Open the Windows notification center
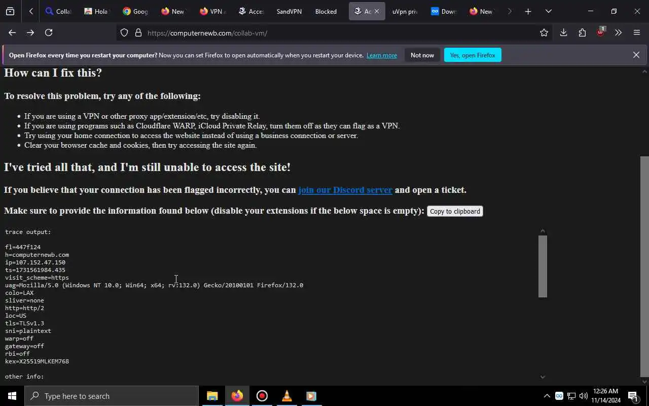Image resolution: width=649 pixels, height=406 pixels. (x=633, y=396)
